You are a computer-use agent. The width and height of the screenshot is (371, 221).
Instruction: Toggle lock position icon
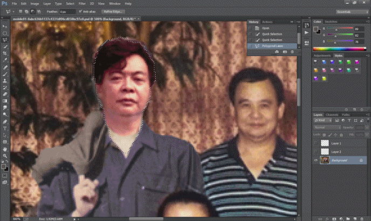pos(335,135)
